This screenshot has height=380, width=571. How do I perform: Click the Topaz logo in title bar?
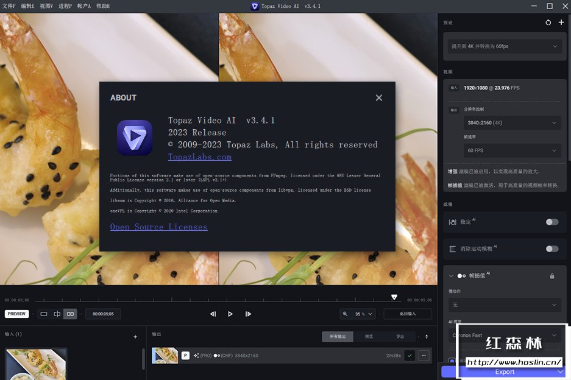tap(255, 6)
